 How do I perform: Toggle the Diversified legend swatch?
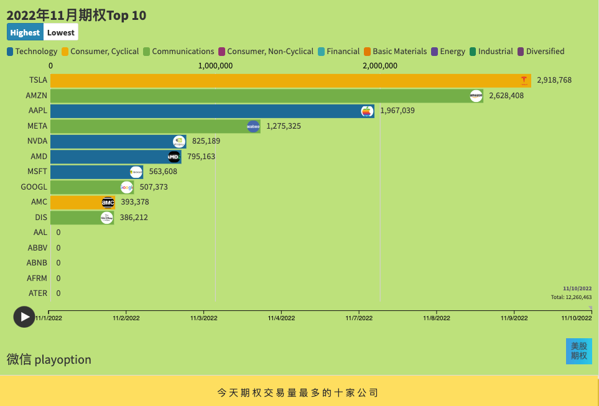[521, 52]
